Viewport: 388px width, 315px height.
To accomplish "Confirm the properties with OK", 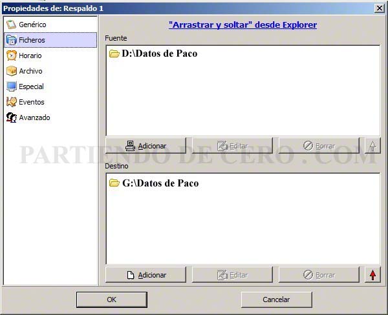I will [112, 300].
